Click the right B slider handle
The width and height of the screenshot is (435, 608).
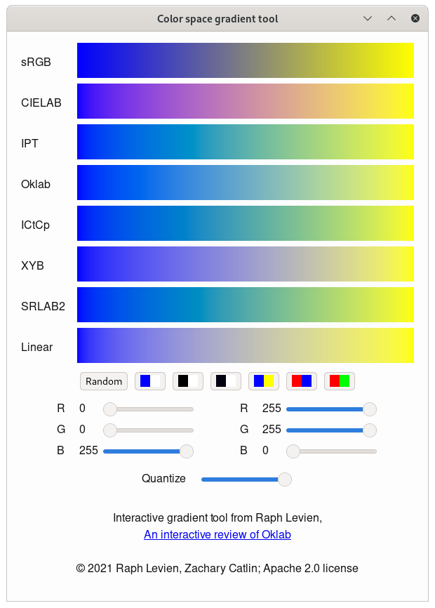(293, 451)
